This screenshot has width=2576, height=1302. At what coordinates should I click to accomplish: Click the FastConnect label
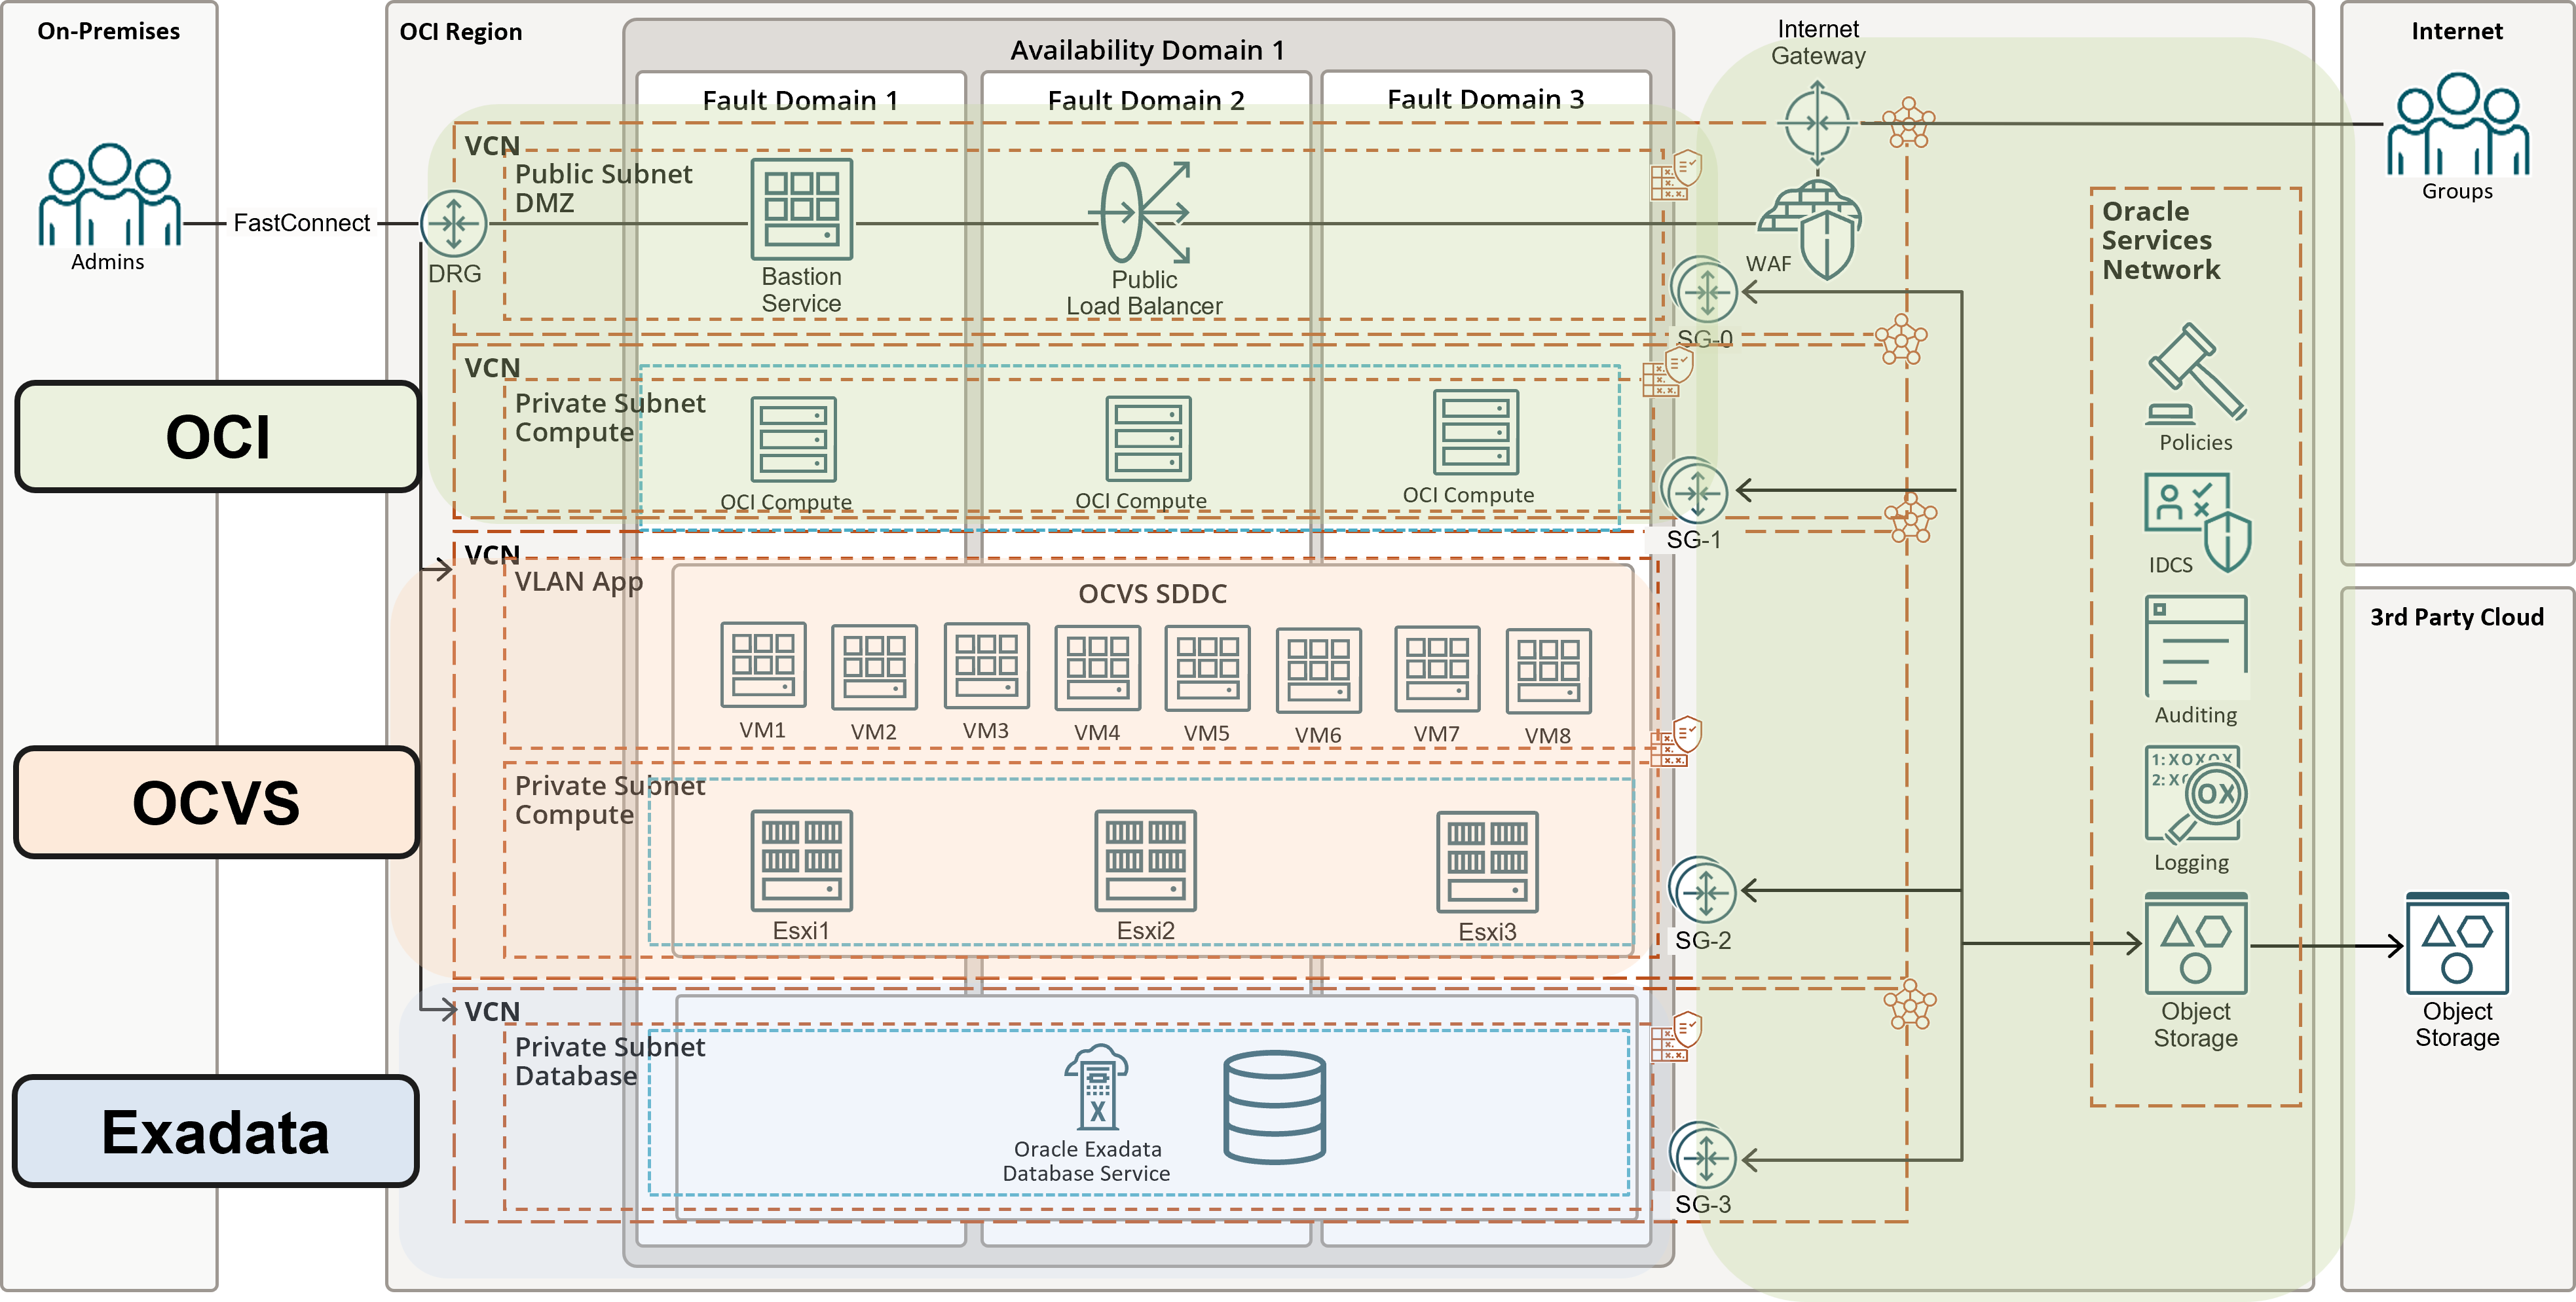point(301,223)
